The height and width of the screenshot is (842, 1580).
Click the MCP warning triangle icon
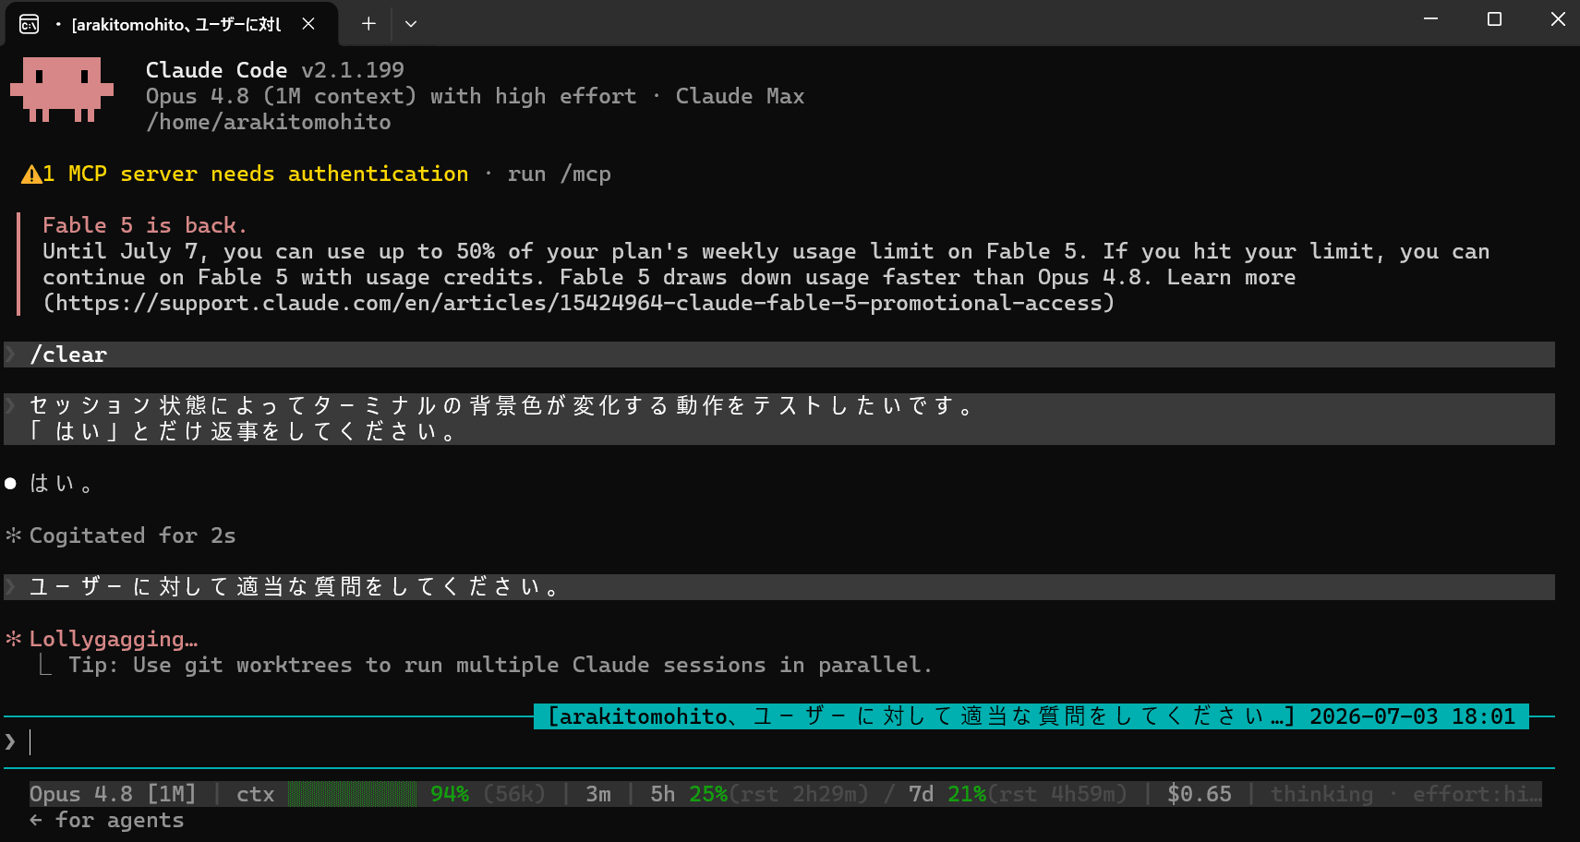(31, 174)
